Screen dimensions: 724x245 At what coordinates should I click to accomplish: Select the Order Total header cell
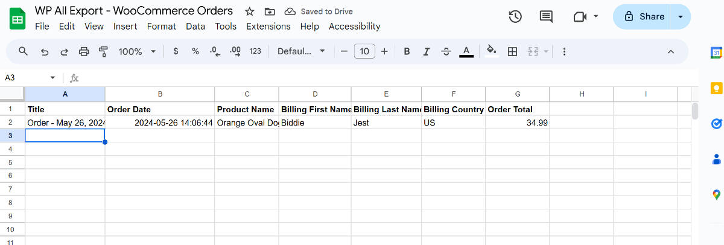click(x=517, y=109)
